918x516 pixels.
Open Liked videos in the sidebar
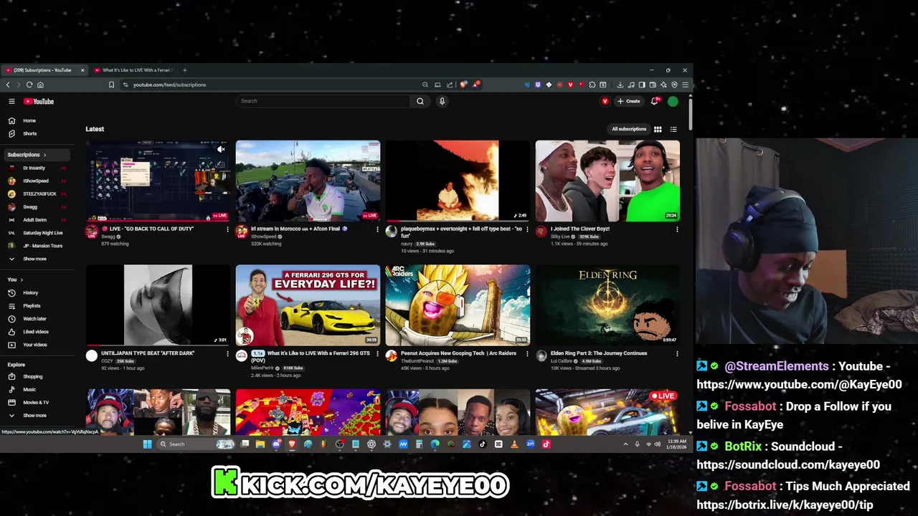point(37,332)
